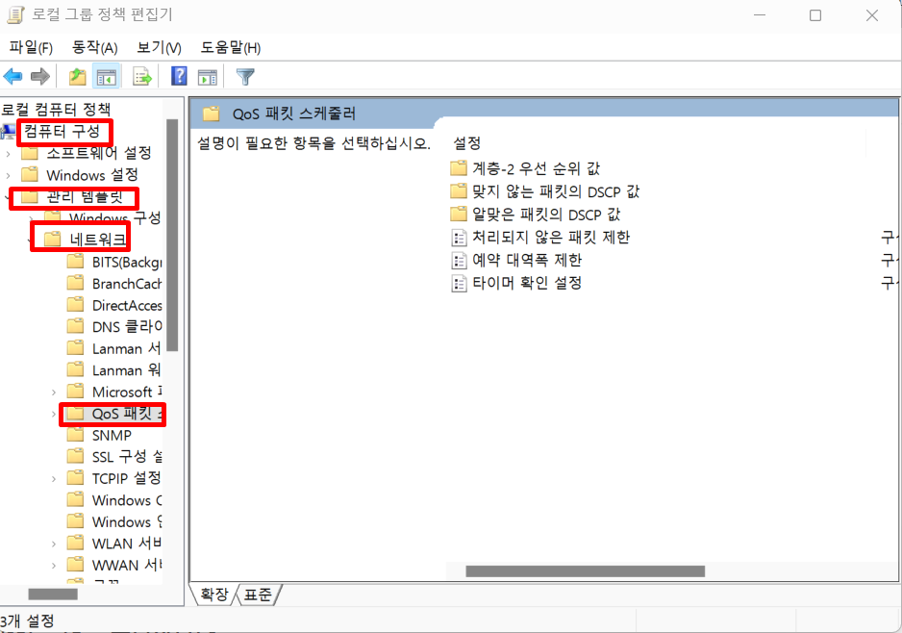Select 관리 템플릿 tree folder
The height and width of the screenshot is (633, 902).
click(x=85, y=197)
